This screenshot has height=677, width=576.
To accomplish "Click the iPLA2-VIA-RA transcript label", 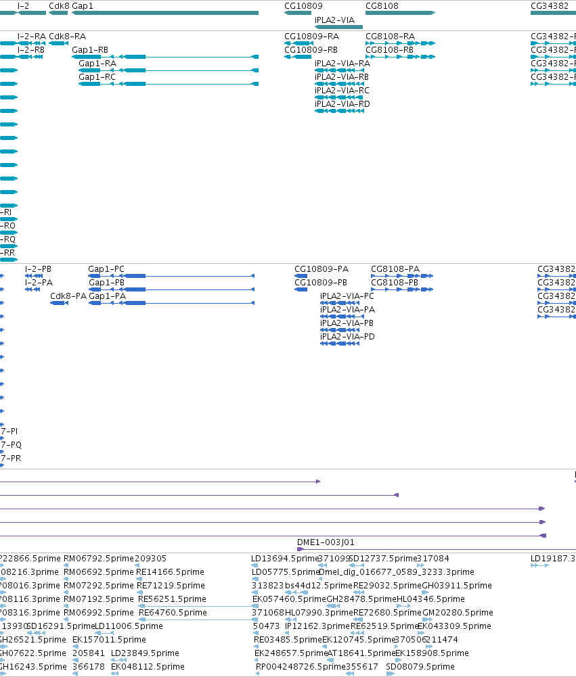I will (342, 64).
